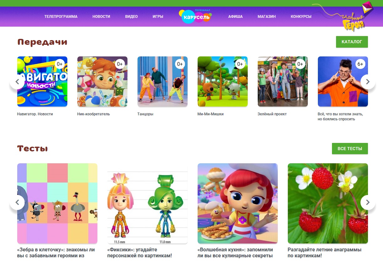Viewport: 383px width, 262px height.
Task: Advance tests carousel with right arrow
Action: click(x=368, y=202)
